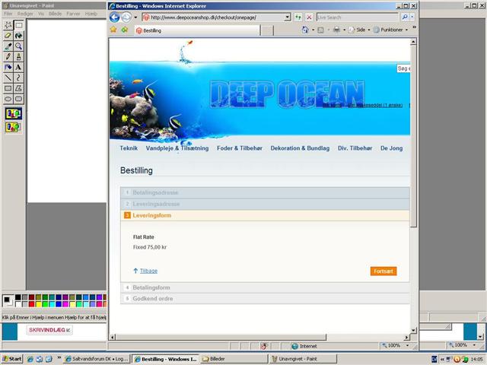The height and width of the screenshot is (365, 487).
Task: Expand the Betalingsform checkout step
Action: point(151,287)
